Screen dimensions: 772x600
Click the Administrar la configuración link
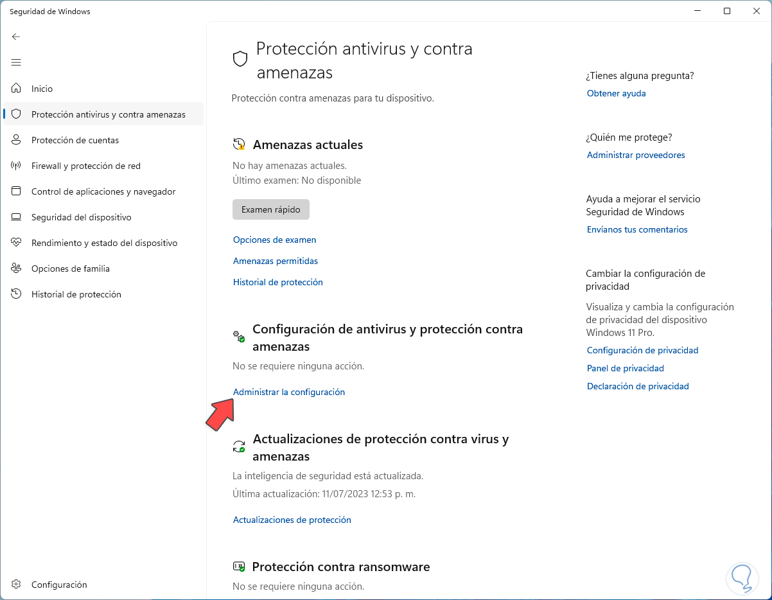click(288, 392)
